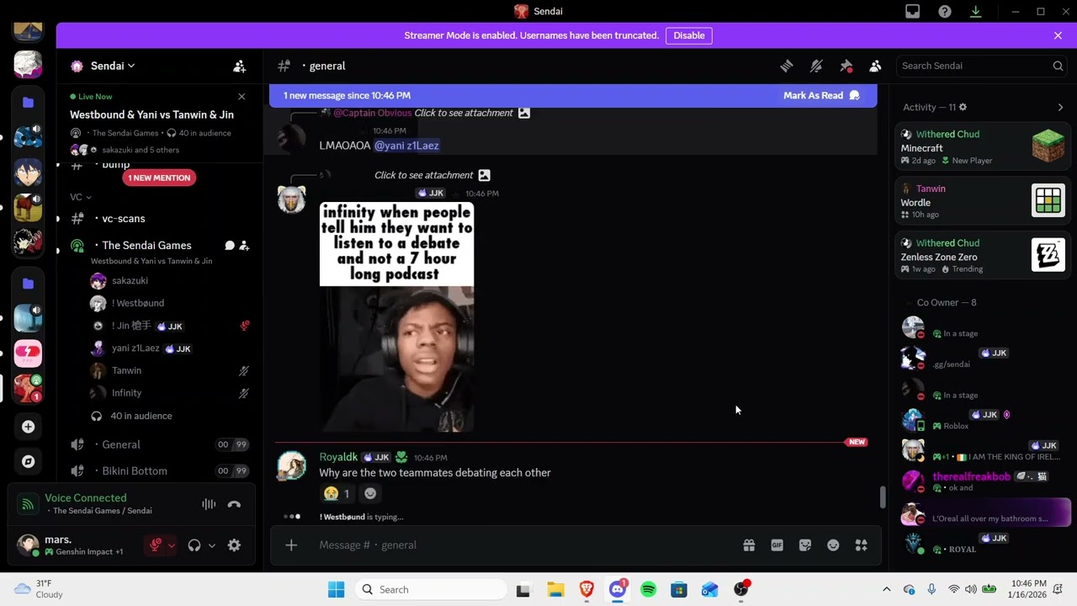
Task: Disconnect from voice call
Action: pos(234,504)
